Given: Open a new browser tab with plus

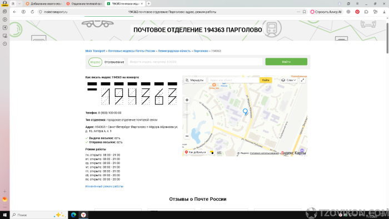Looking at the screenshot, I should pos(148,4).
